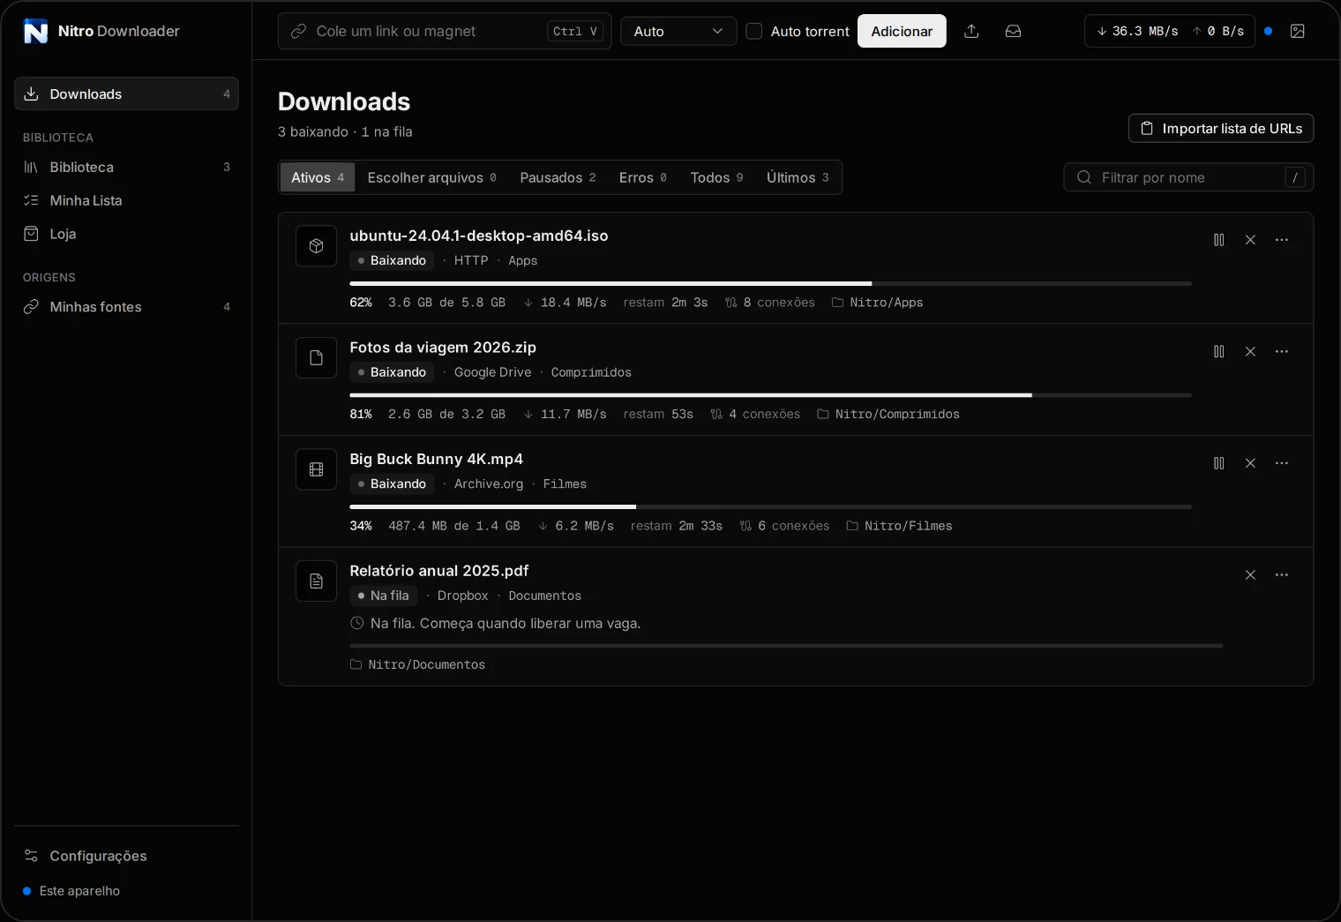
Task: Click the blue status dot in toolbar
Action: (1268, 31)
